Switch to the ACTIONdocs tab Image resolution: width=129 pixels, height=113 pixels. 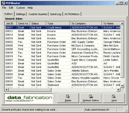point(72,14)
